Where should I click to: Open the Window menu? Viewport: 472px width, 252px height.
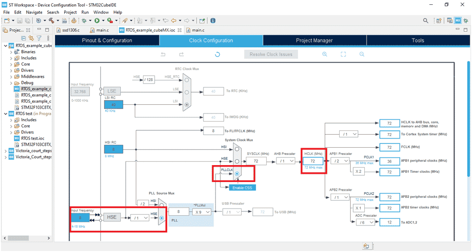(101, 13)
